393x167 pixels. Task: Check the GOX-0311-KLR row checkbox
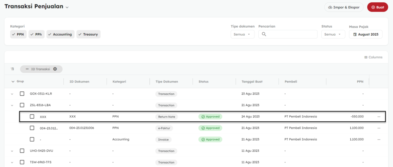[22, 94]
